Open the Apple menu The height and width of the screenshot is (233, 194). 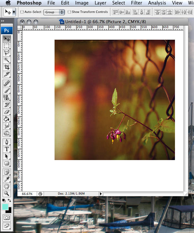(x=8, y=3)
